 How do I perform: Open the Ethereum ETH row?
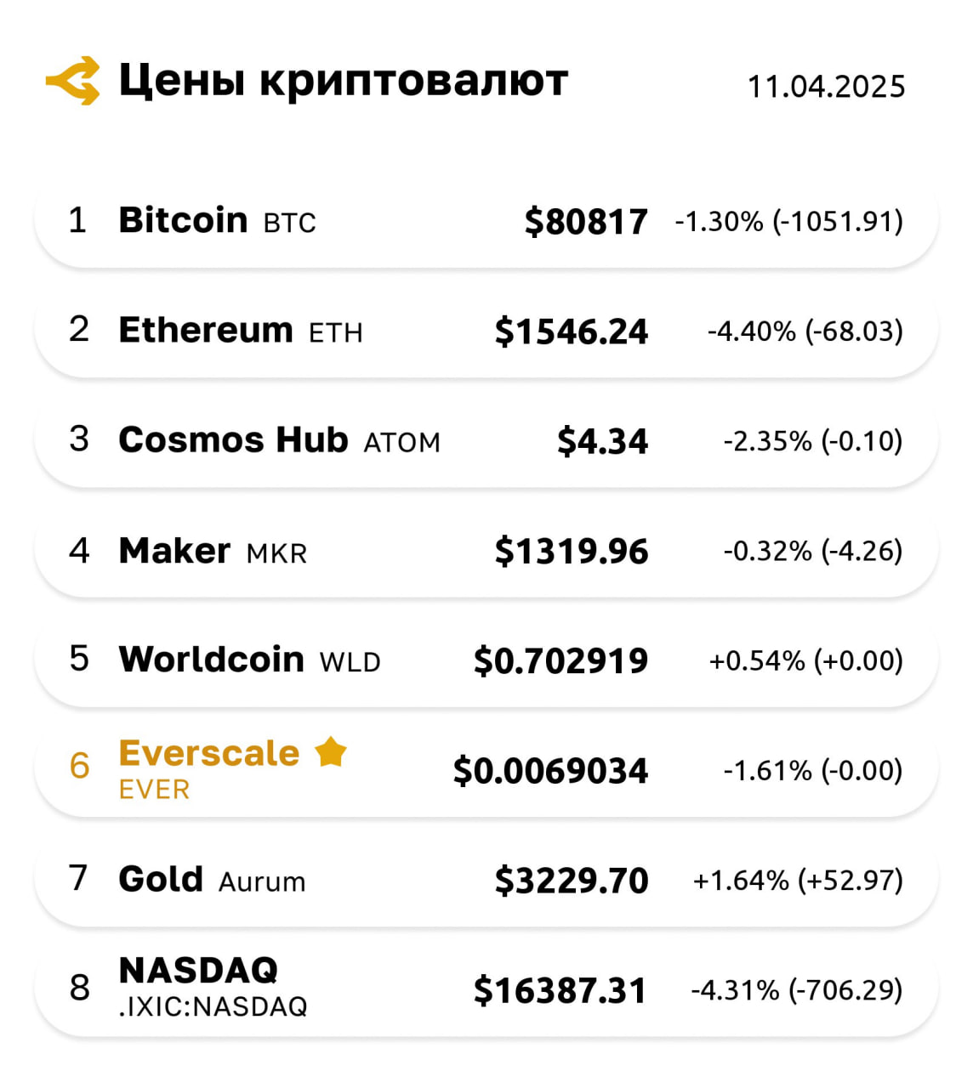(x=486, y=331)
